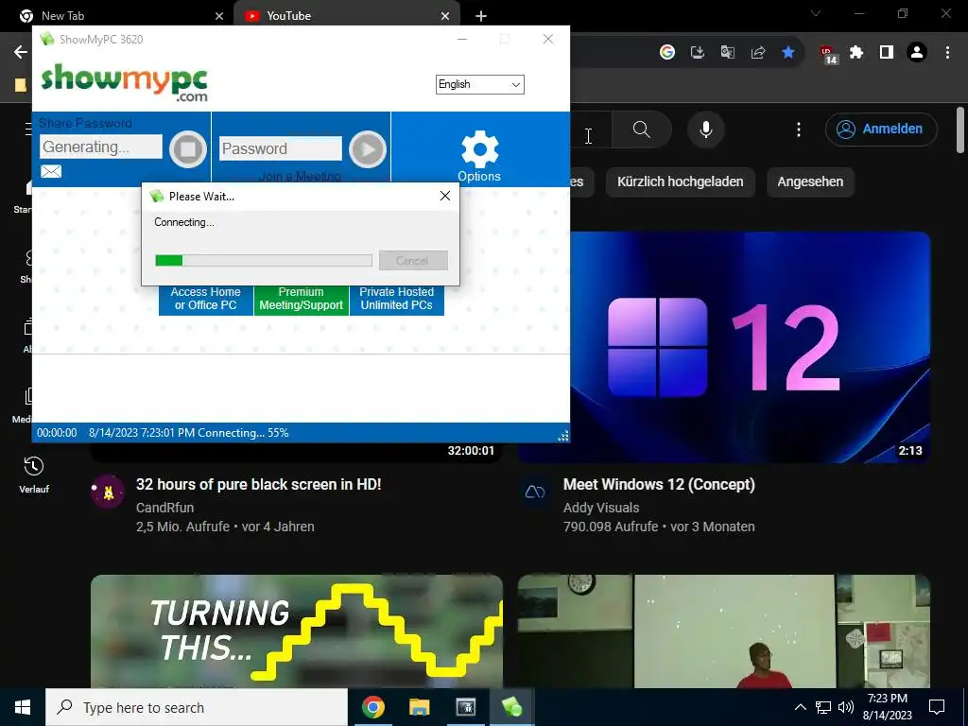Image resolution: width=968 pixels, height=726 pixels.
Task: Open Verlauf history in YouTube sidebar
Action: pyautogui.click(x=34, y=475)
